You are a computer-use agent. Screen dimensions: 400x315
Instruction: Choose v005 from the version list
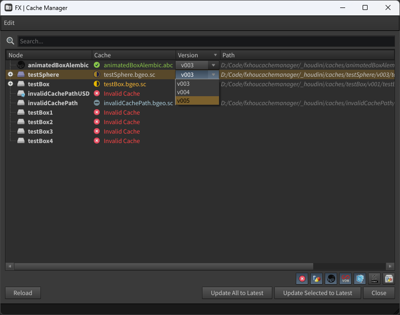coord(197,101)
